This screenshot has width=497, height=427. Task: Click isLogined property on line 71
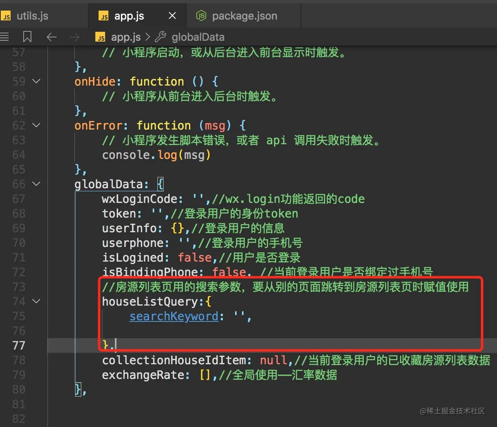(x=132, y=258)
